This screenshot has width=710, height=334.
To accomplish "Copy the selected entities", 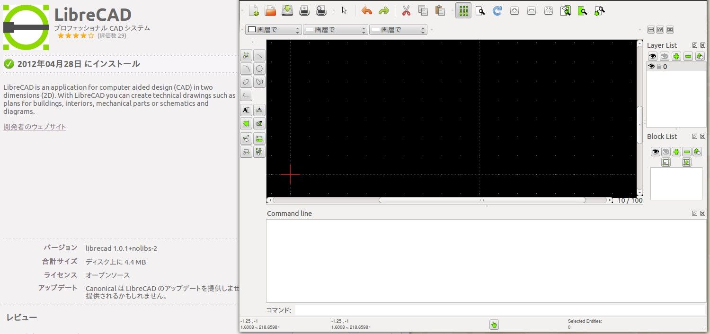I will click(423, 10).
